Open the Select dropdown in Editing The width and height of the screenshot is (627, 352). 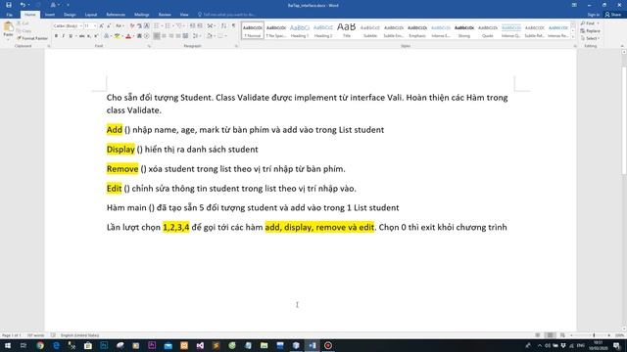[x=590, y=38]
